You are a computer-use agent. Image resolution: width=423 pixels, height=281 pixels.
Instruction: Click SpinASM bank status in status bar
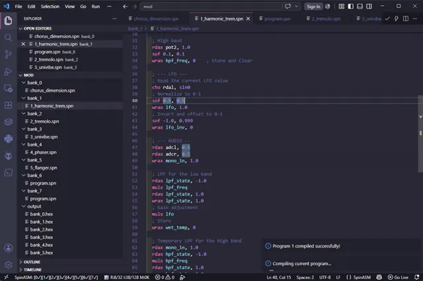[x=56, y=277]
